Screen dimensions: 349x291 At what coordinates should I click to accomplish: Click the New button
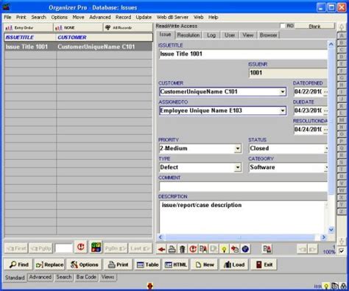point(204,264)
